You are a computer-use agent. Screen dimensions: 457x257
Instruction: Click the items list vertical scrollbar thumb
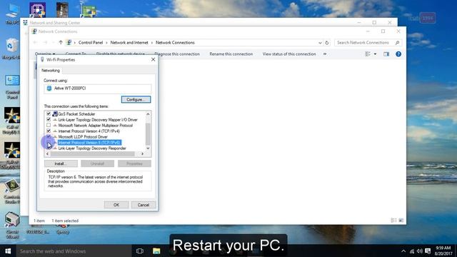(148, 133)
